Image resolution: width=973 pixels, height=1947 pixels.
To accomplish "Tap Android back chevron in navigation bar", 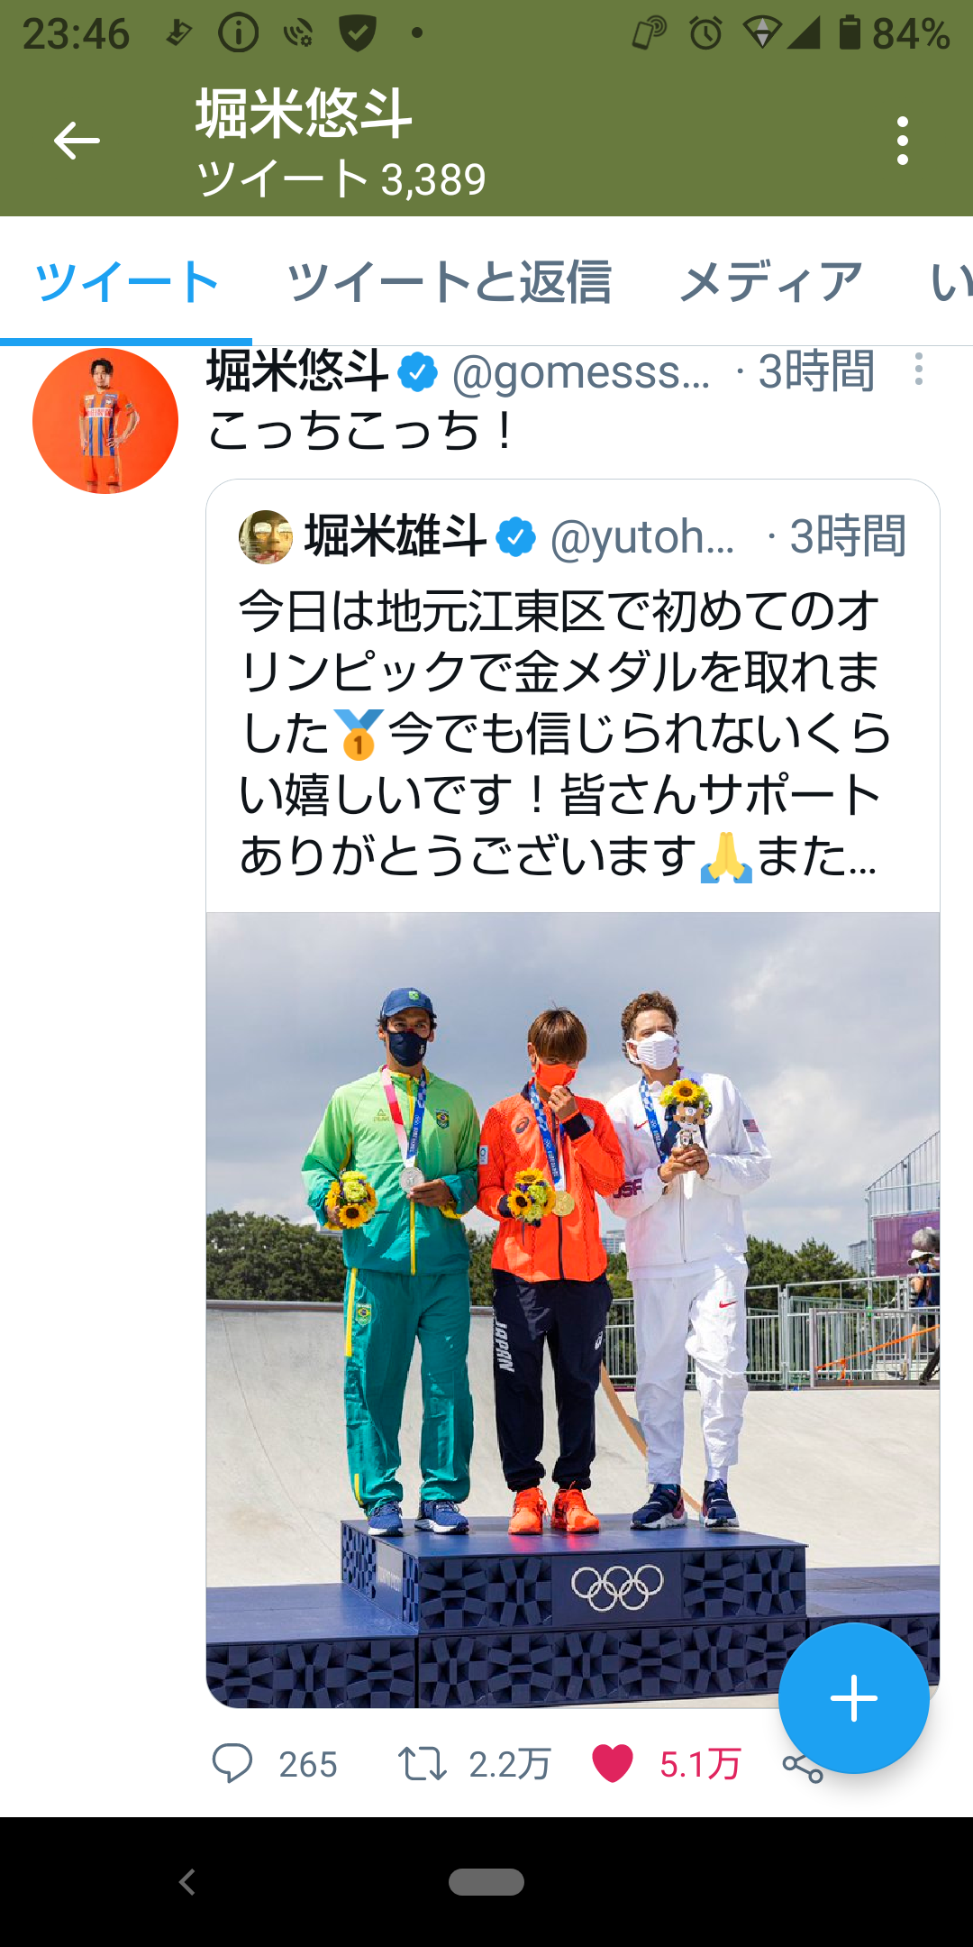I will [x=187, y=1882].
